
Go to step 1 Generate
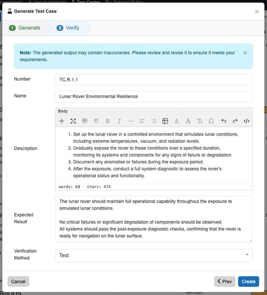(24, 28)
